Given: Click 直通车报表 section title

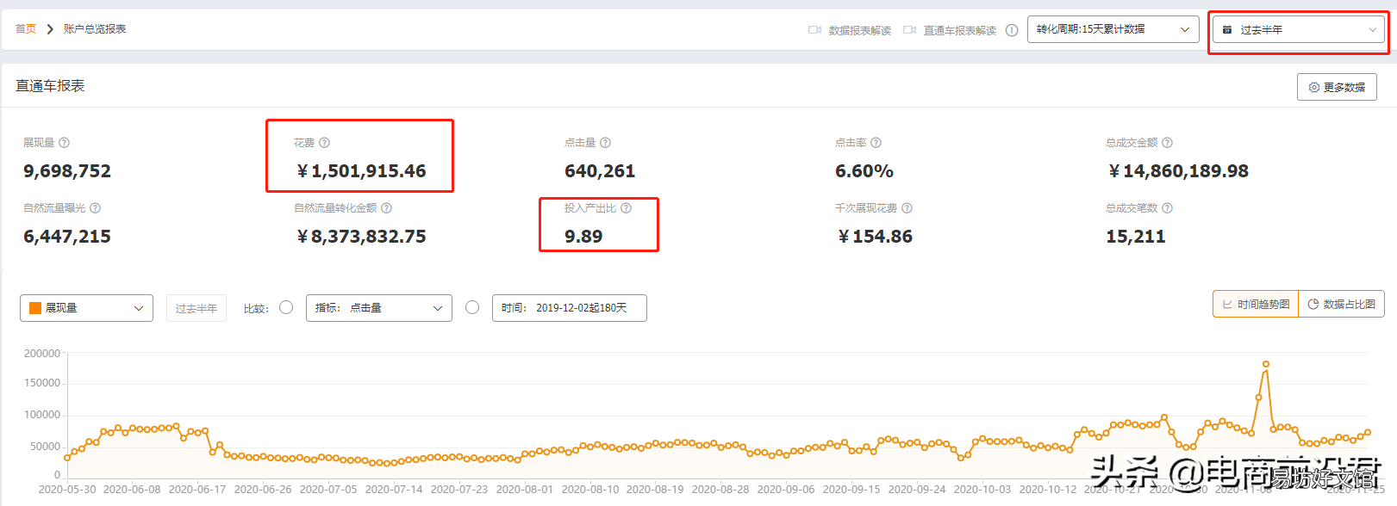Looking at the screenshot, I should click(50, 86).
